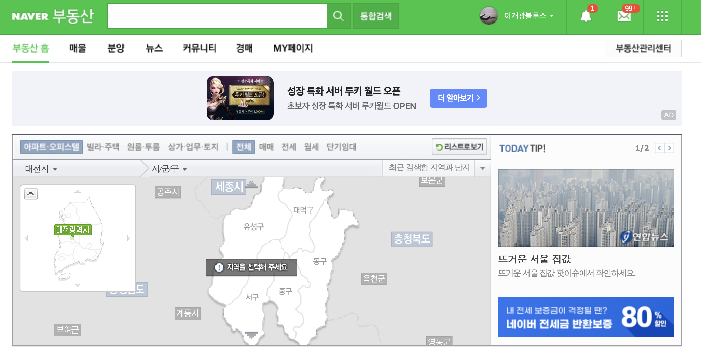The width and height of the screenshot is (701, 352).
Task: Select 월세 transaction filter
Action: 311,147
